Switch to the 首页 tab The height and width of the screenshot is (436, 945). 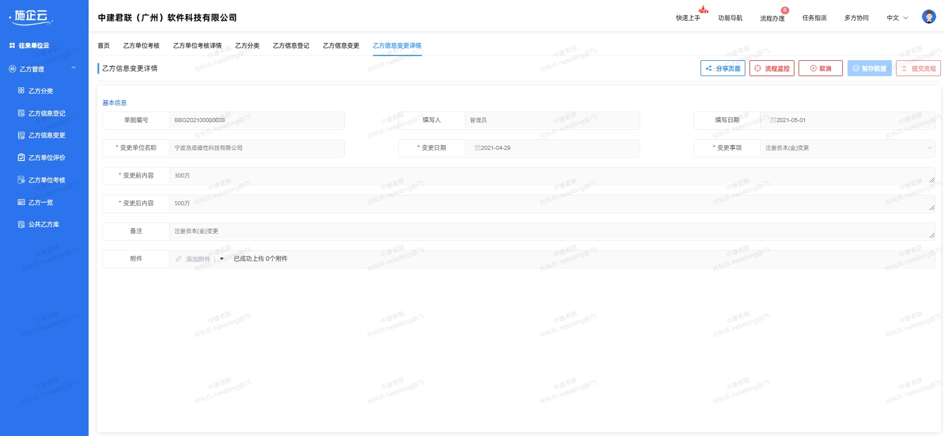(x=103, y=45)
